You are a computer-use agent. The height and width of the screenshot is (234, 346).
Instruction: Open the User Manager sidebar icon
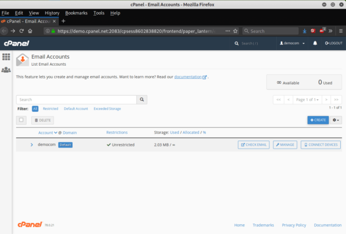(x=6, y=70)
